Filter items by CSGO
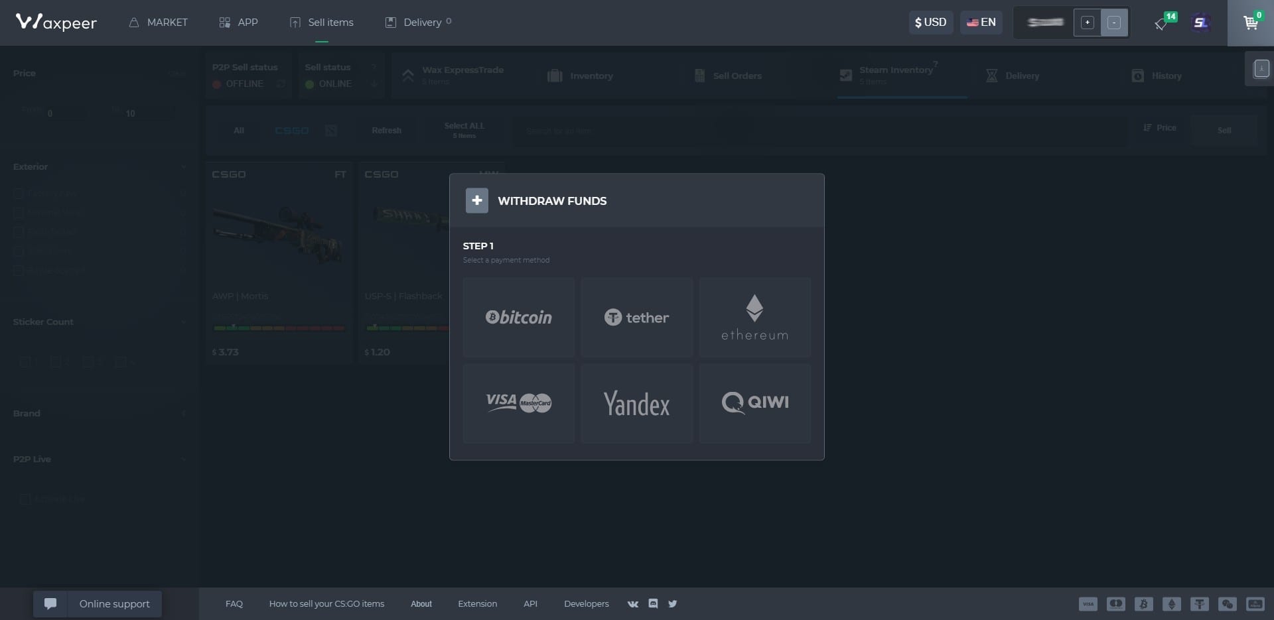This screenshot has width=1274, height=620. (x=292, y=131)
